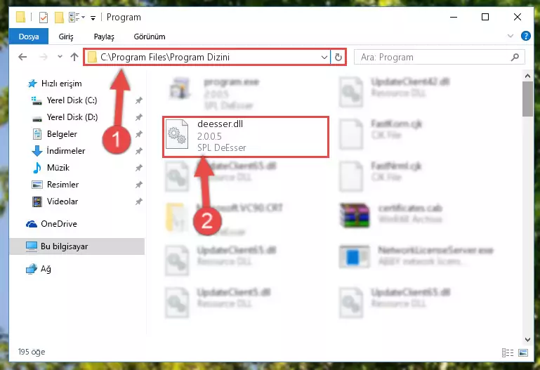Viewport: 540px width, 370px height.
Task: Open the Müzik folder
Action: click(x=51, y=168)
